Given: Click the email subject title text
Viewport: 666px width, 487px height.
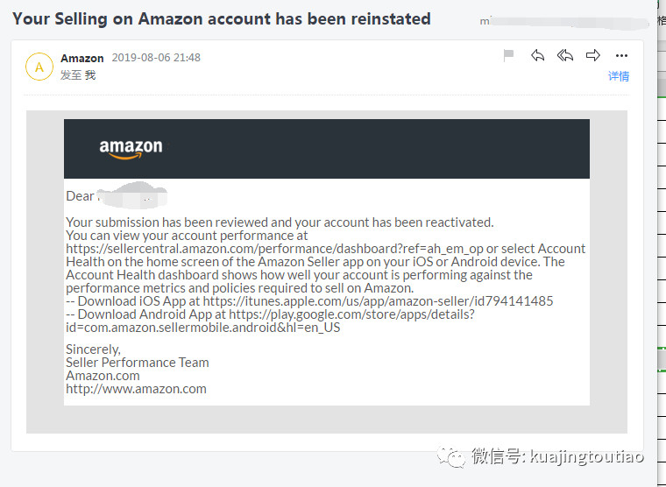Looking at the screenshot, I should (x=221, y=18).
